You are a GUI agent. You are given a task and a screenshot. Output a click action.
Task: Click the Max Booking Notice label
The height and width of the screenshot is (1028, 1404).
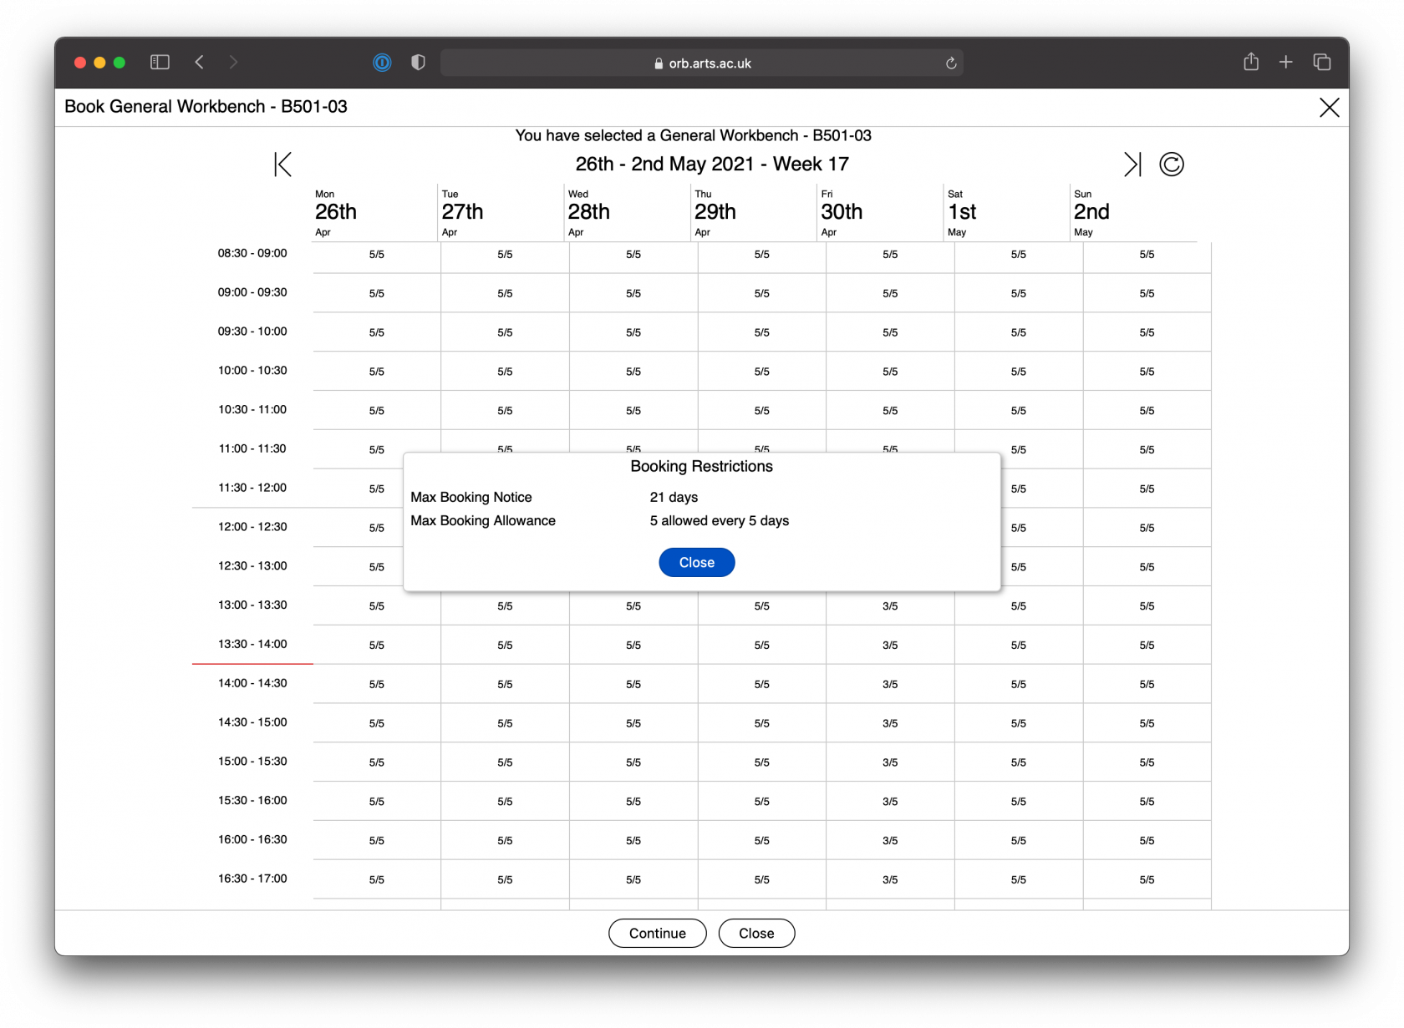click(x=471, y=498)
